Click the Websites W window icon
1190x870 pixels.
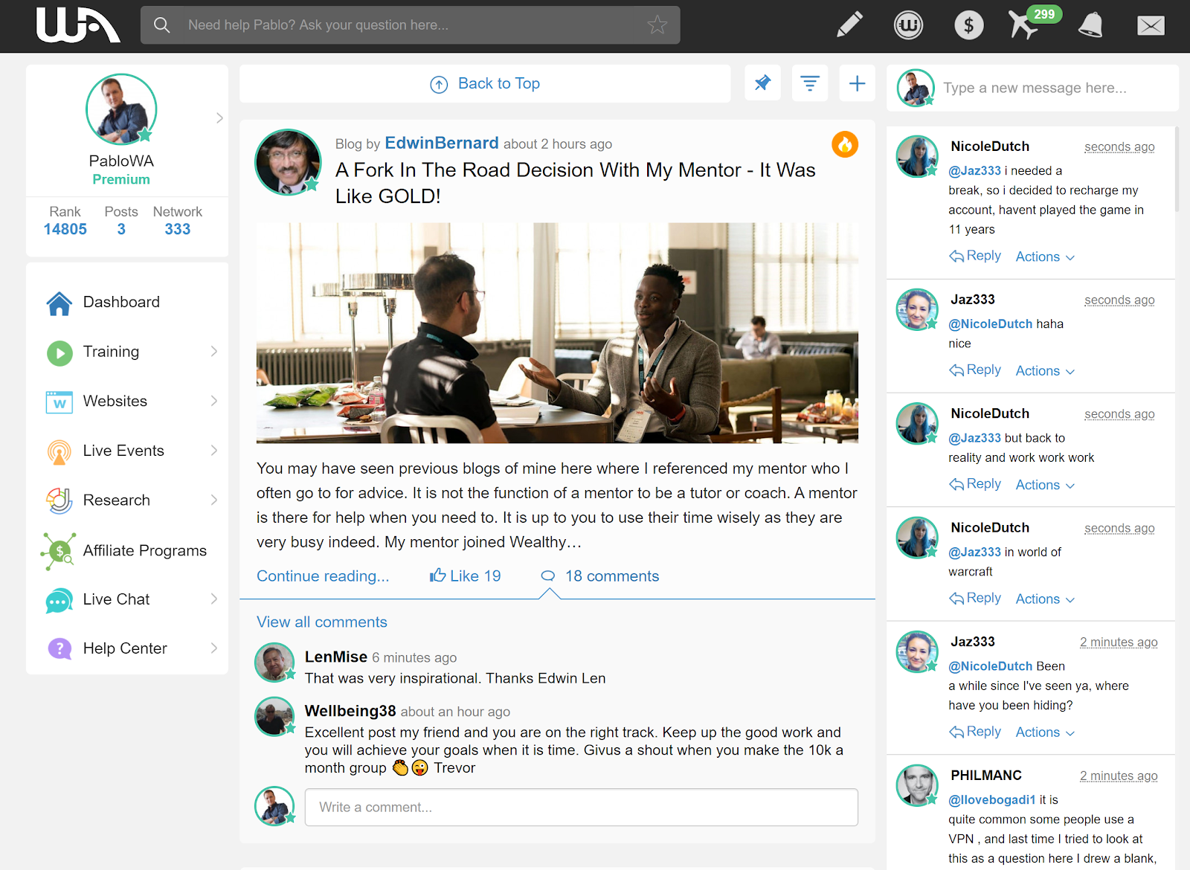[59, 402]
